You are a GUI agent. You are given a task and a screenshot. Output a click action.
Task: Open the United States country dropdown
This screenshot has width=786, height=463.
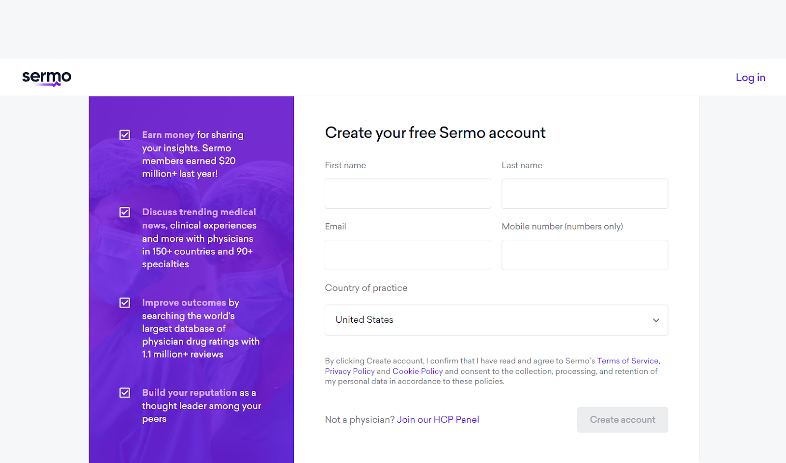tap(496, 320)
